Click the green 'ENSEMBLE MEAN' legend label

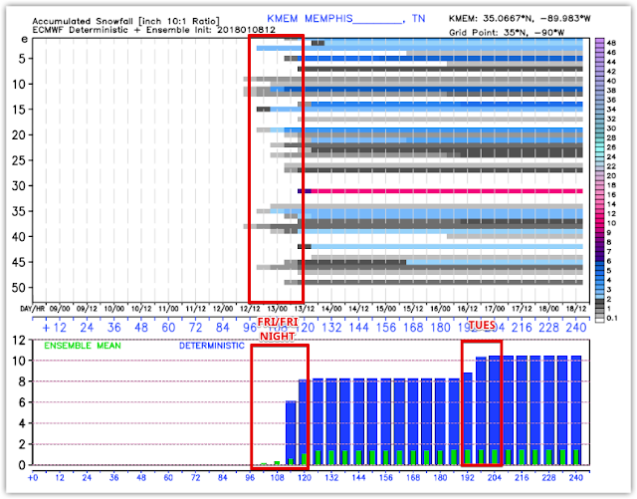[x=83, y=346]
